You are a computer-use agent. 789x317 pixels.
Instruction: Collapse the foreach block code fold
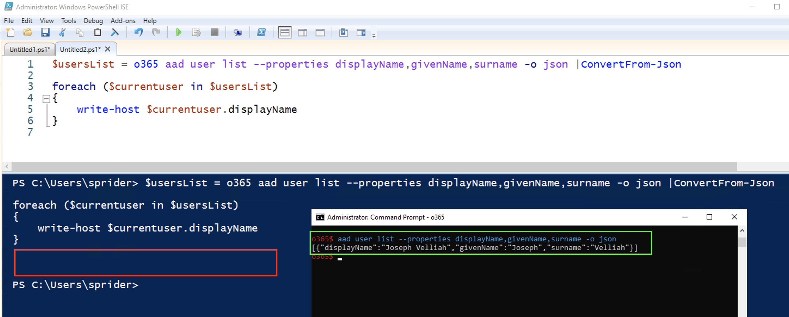click(46, 99)
